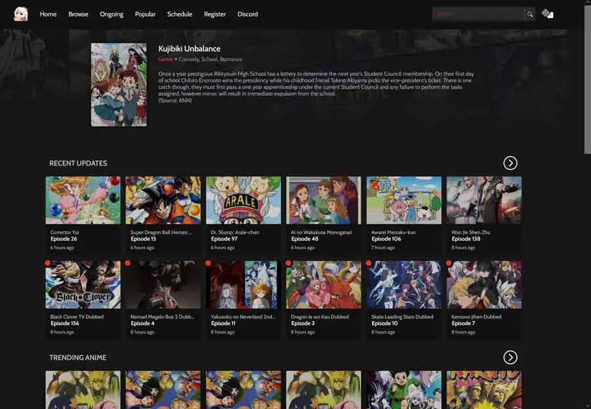Open the Super Dragon Ball Heroes thumbnail
591x409 pixels.
[x=164, y=200]
